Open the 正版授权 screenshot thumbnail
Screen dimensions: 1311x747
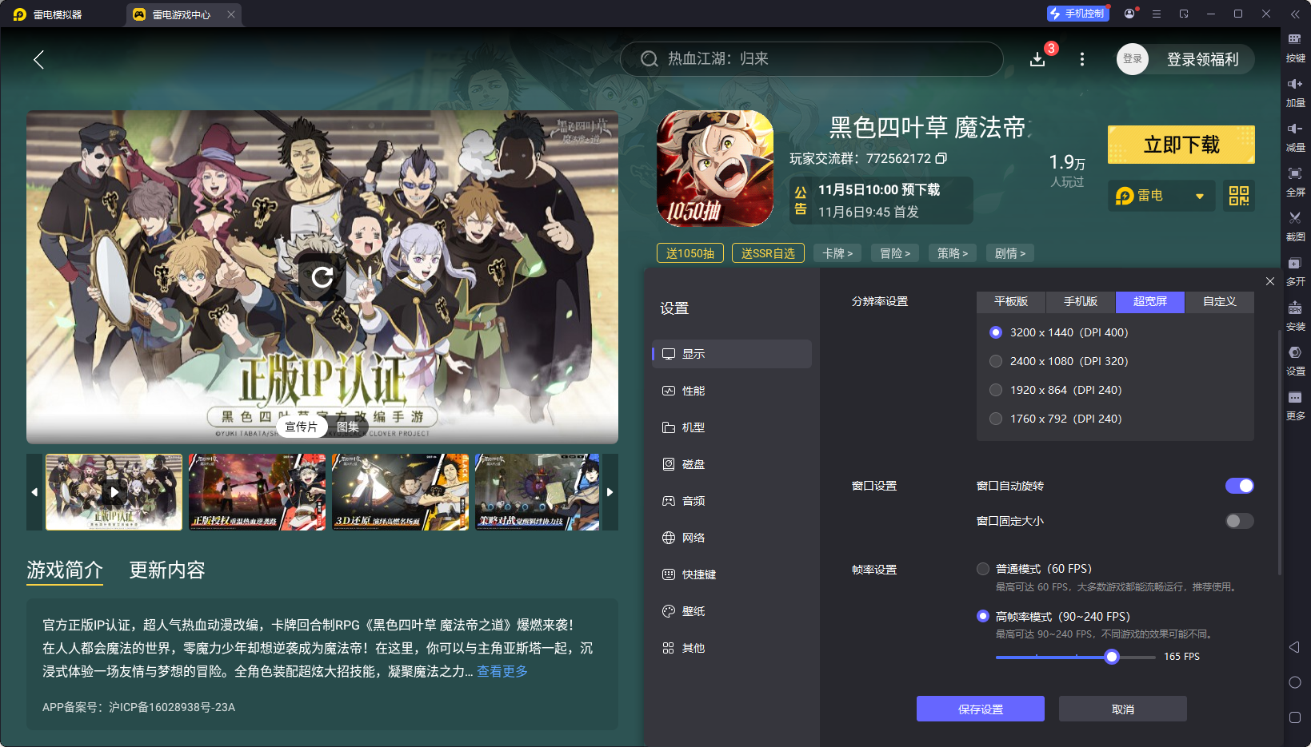point(257,492)
